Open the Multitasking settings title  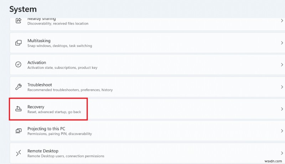[39, 41]
